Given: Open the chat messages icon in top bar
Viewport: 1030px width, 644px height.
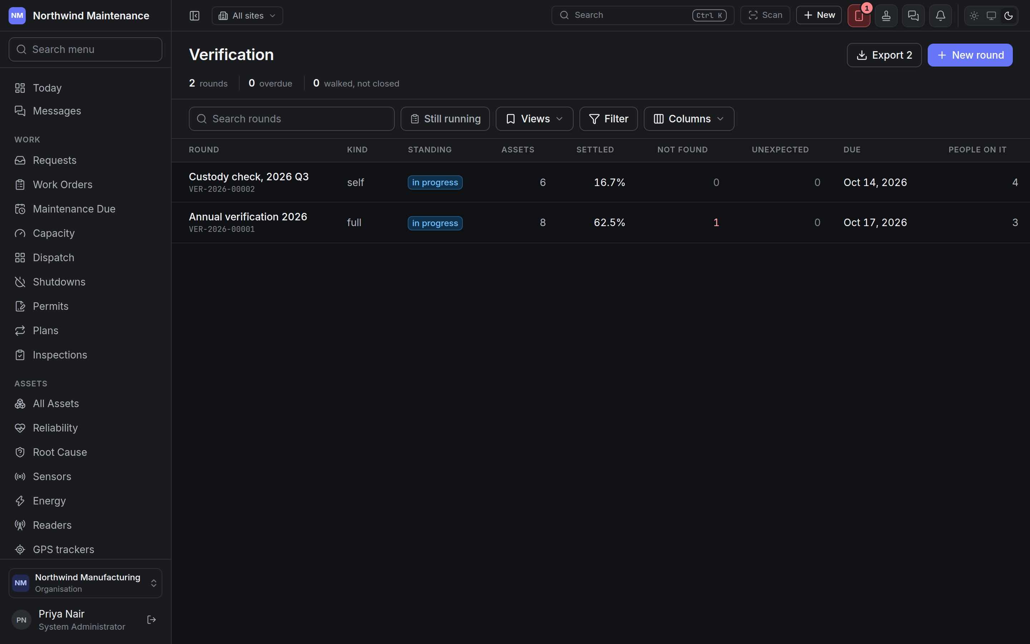Looking at the screenshot, I should 913,16.
